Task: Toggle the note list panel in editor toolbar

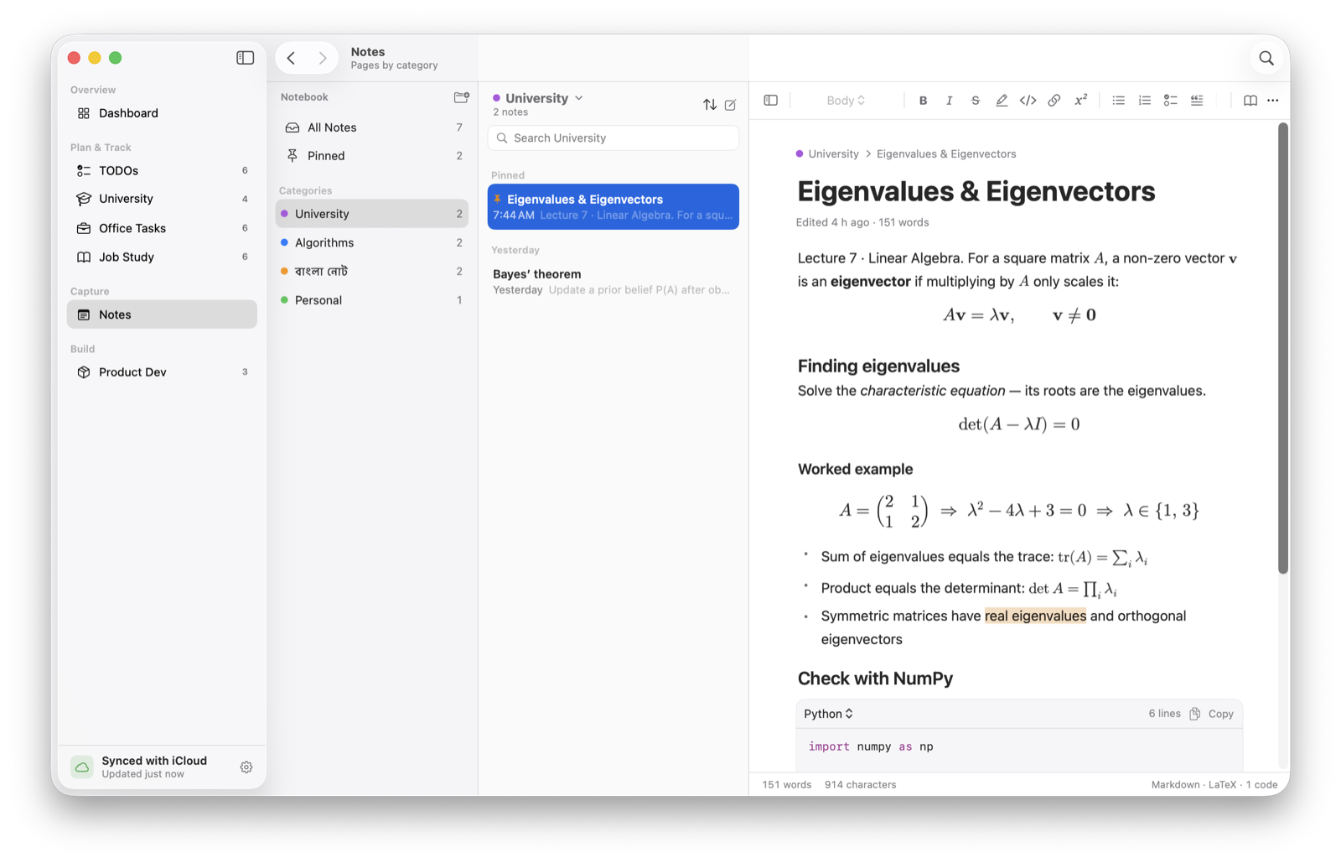Action: tap(771, 101)
